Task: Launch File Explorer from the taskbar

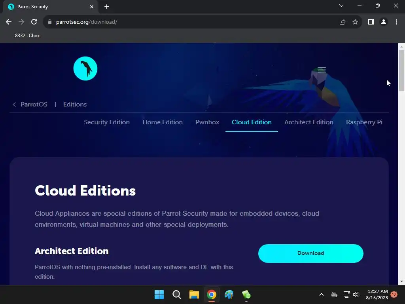Action: tap(194, 294)
